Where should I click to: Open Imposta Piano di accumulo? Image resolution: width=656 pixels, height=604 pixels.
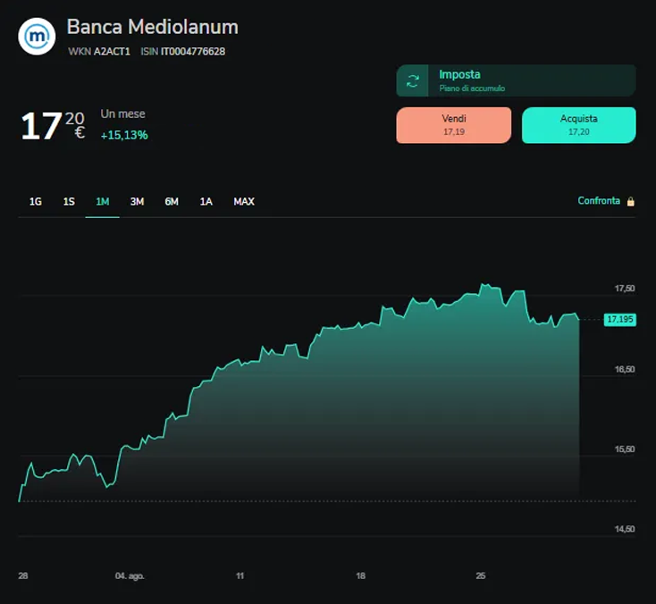[x=517, y=80]
